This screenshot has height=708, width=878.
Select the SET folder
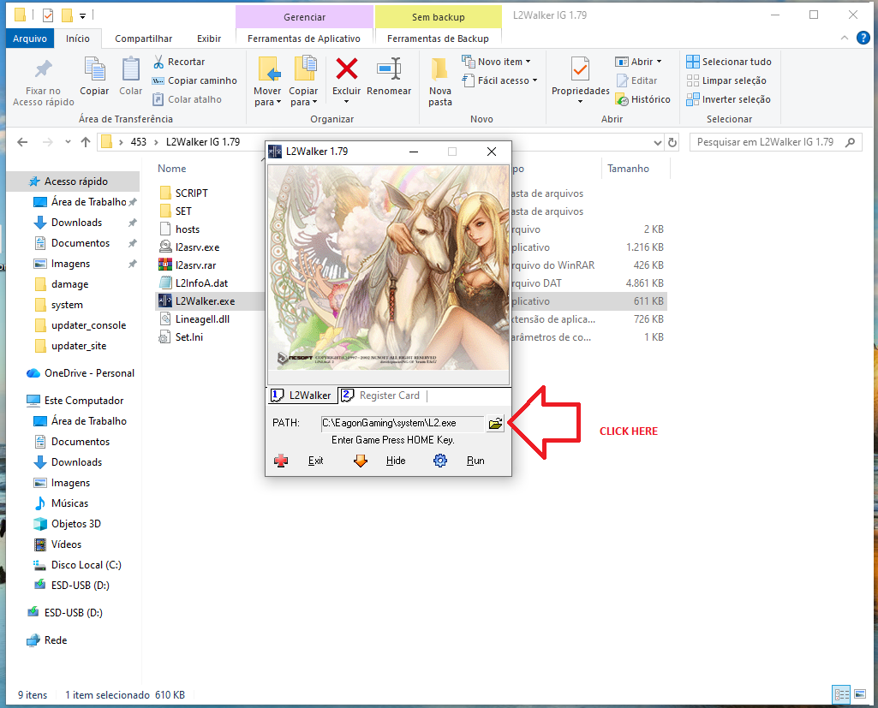(183, 211)
